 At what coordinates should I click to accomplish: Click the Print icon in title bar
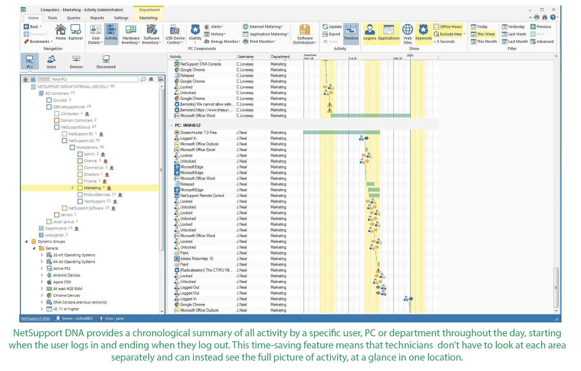(537, 17)
